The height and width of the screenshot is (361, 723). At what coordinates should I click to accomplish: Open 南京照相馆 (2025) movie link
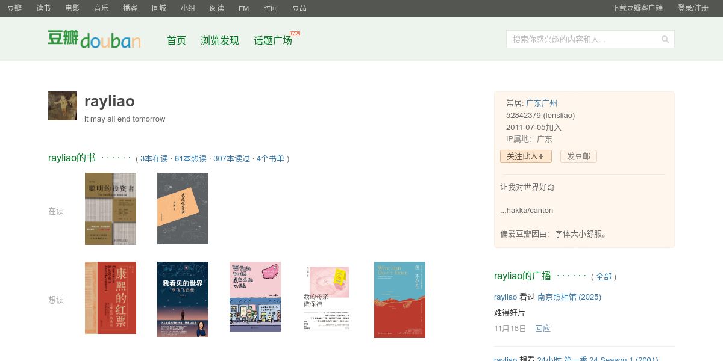click(x=569, y=297)
